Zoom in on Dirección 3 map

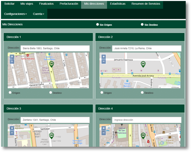point(12,128)
